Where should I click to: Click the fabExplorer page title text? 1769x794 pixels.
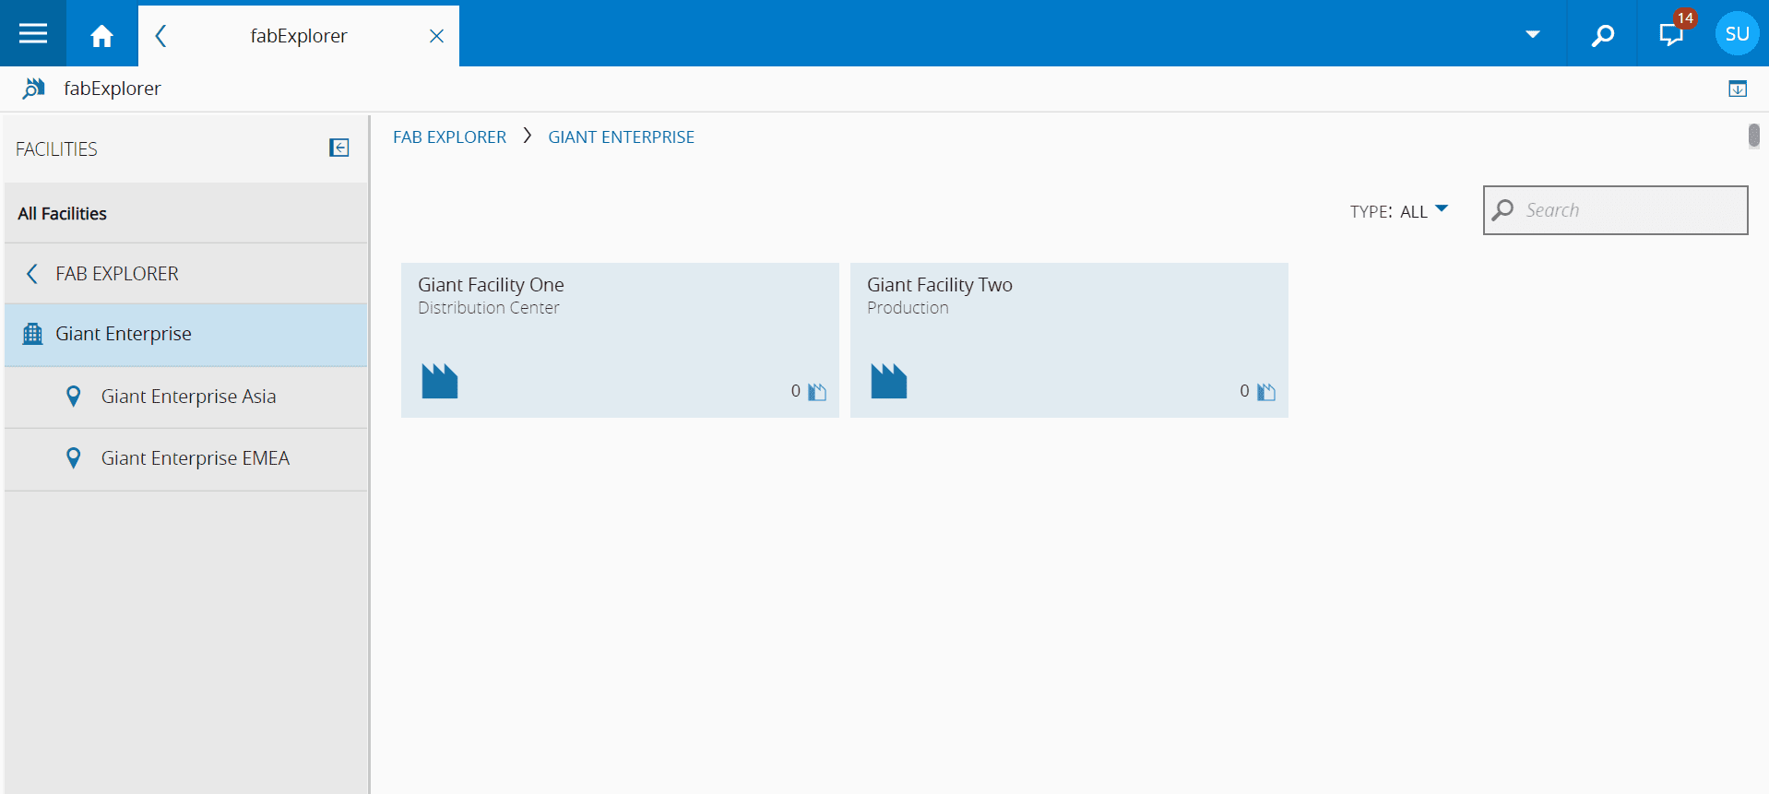113,89
